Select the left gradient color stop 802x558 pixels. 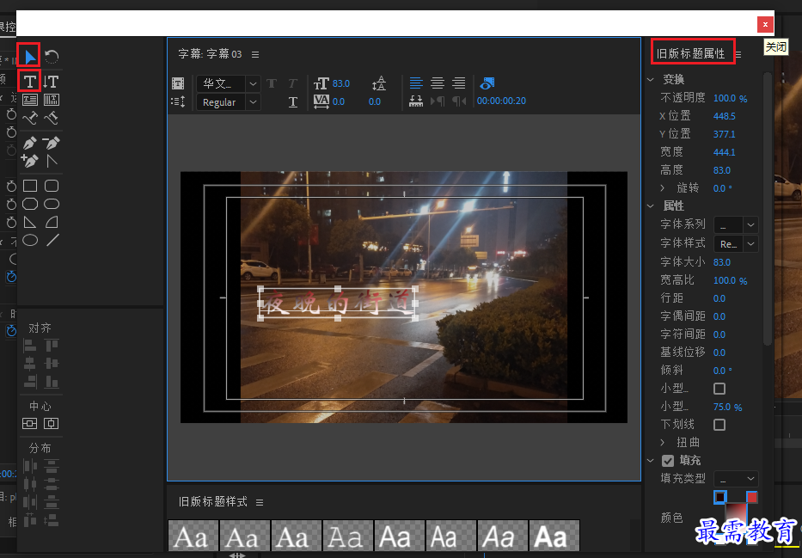tap(720, 497)
